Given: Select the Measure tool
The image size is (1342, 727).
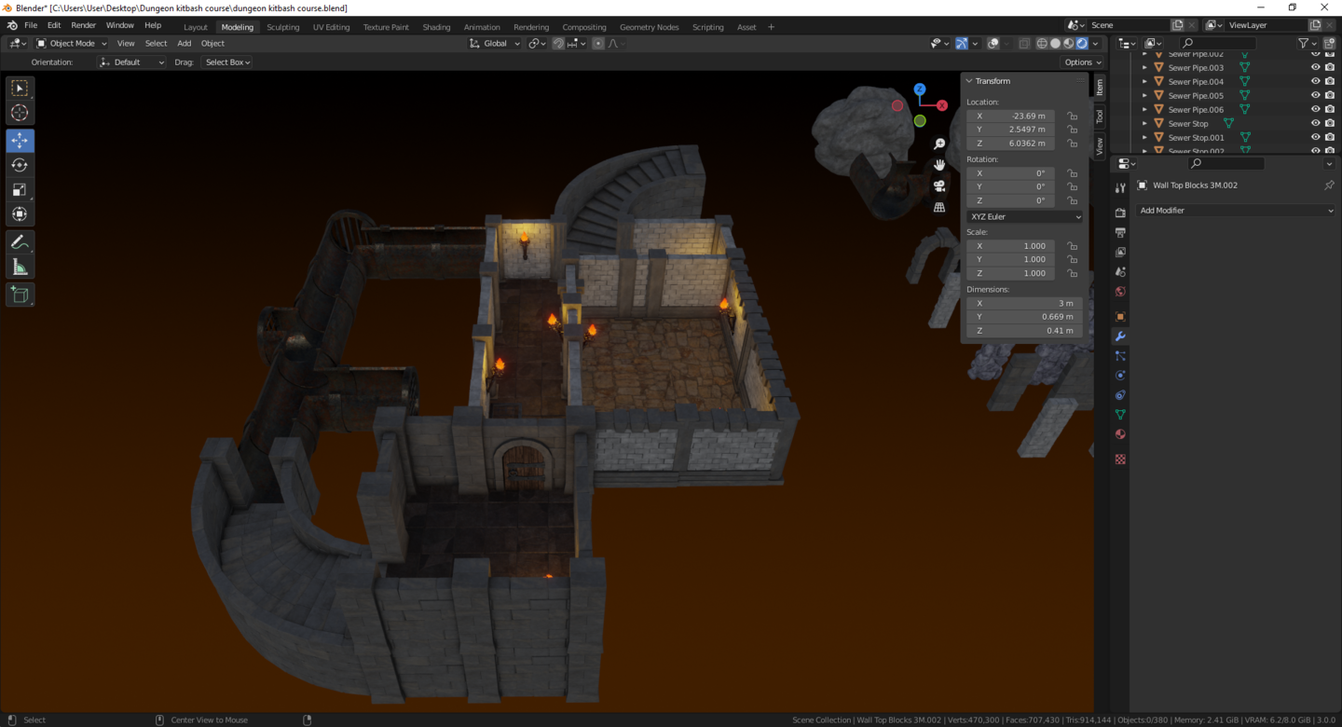Looking at the screenshot, I should click(20, 267).
